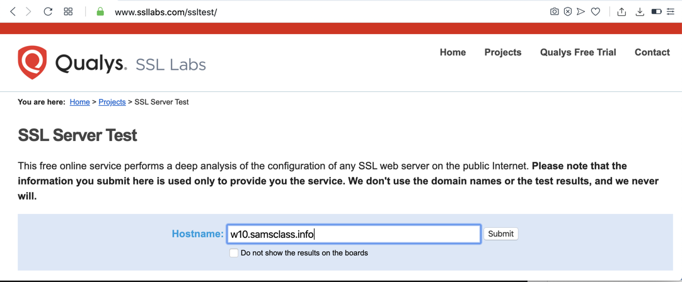Open the easy setup sliders menu
This screenshot has height=282, width=682.
coord(671,12)
